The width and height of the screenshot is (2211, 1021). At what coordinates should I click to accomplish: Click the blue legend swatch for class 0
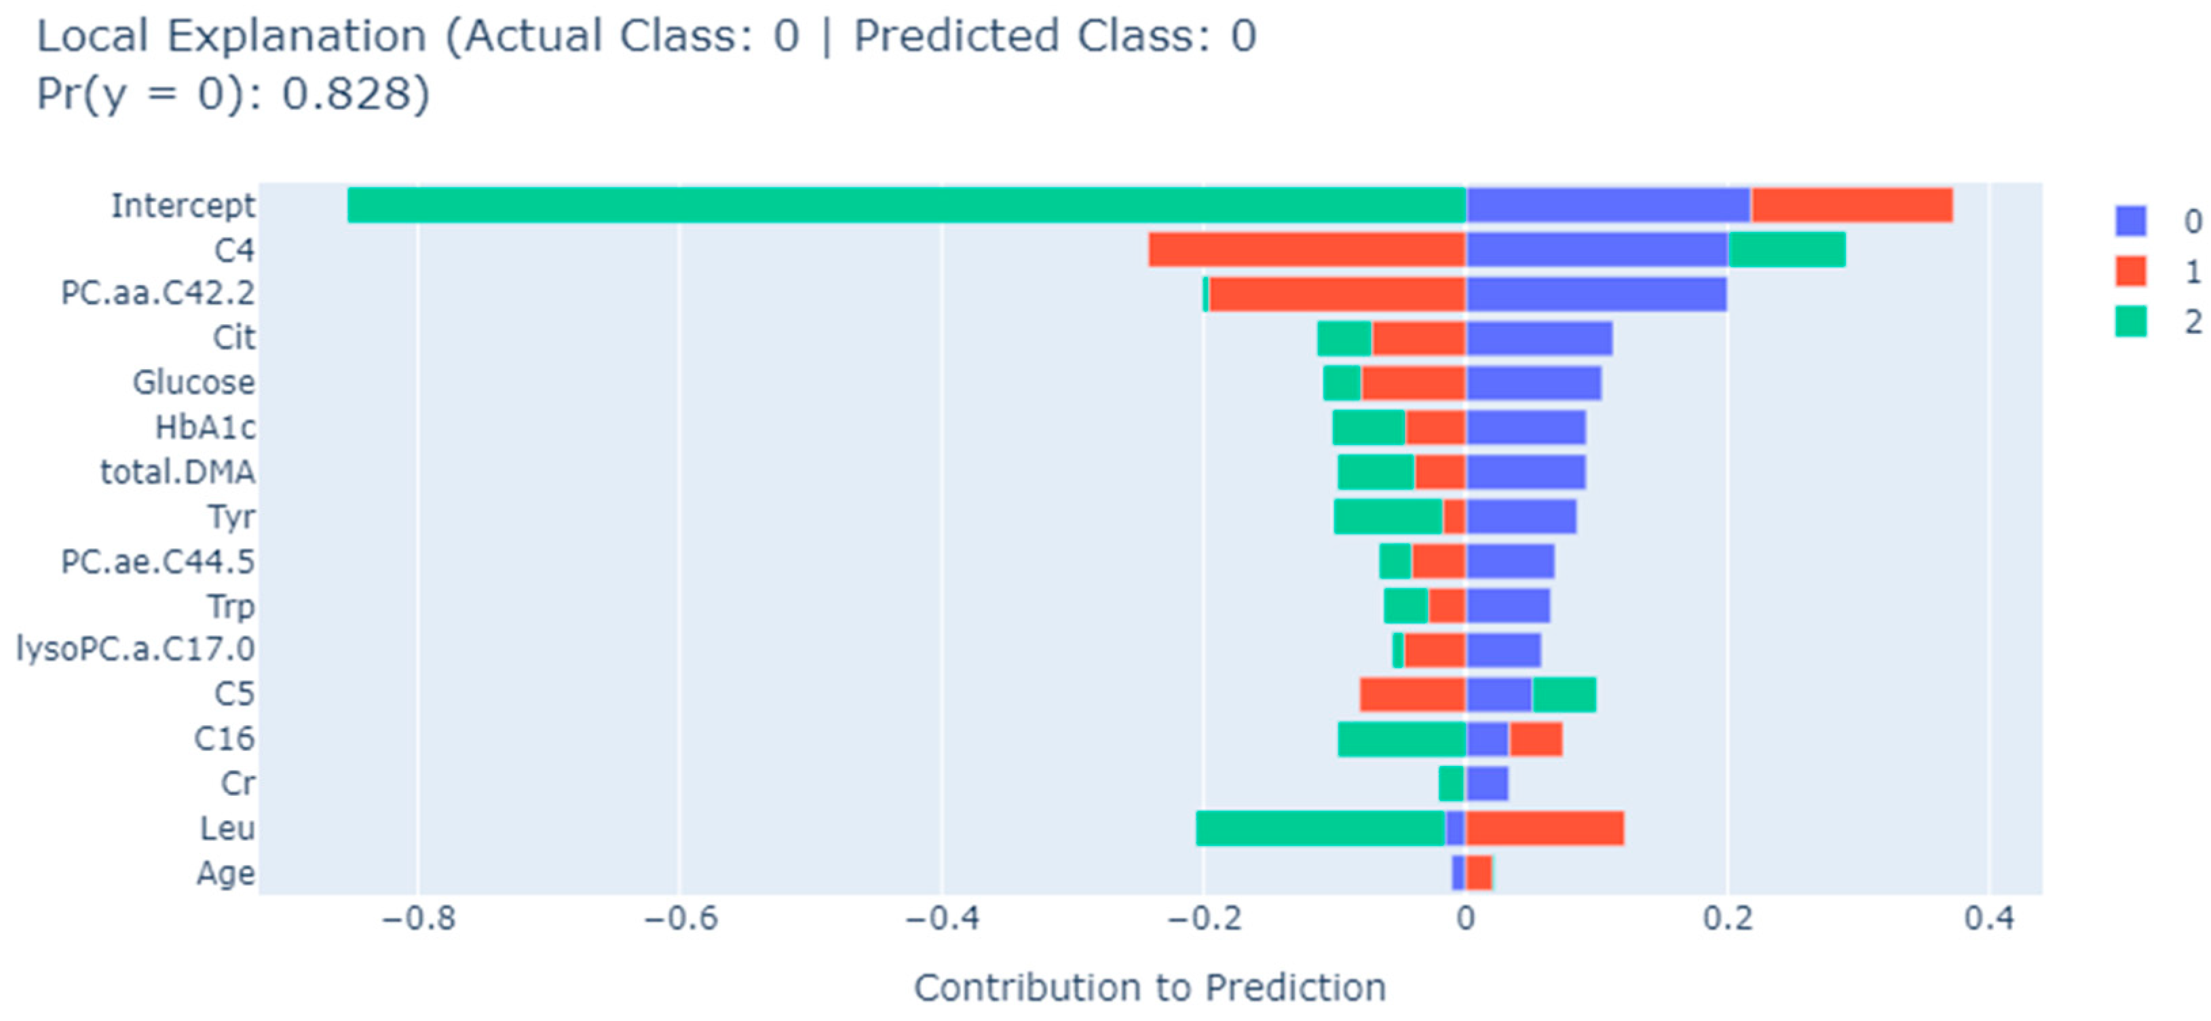coord(2130,221)
